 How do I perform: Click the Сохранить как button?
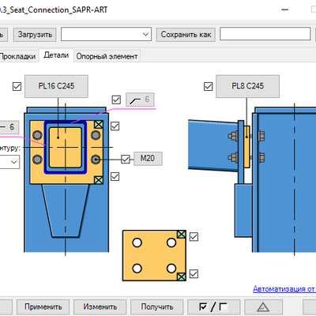[186, 35]
